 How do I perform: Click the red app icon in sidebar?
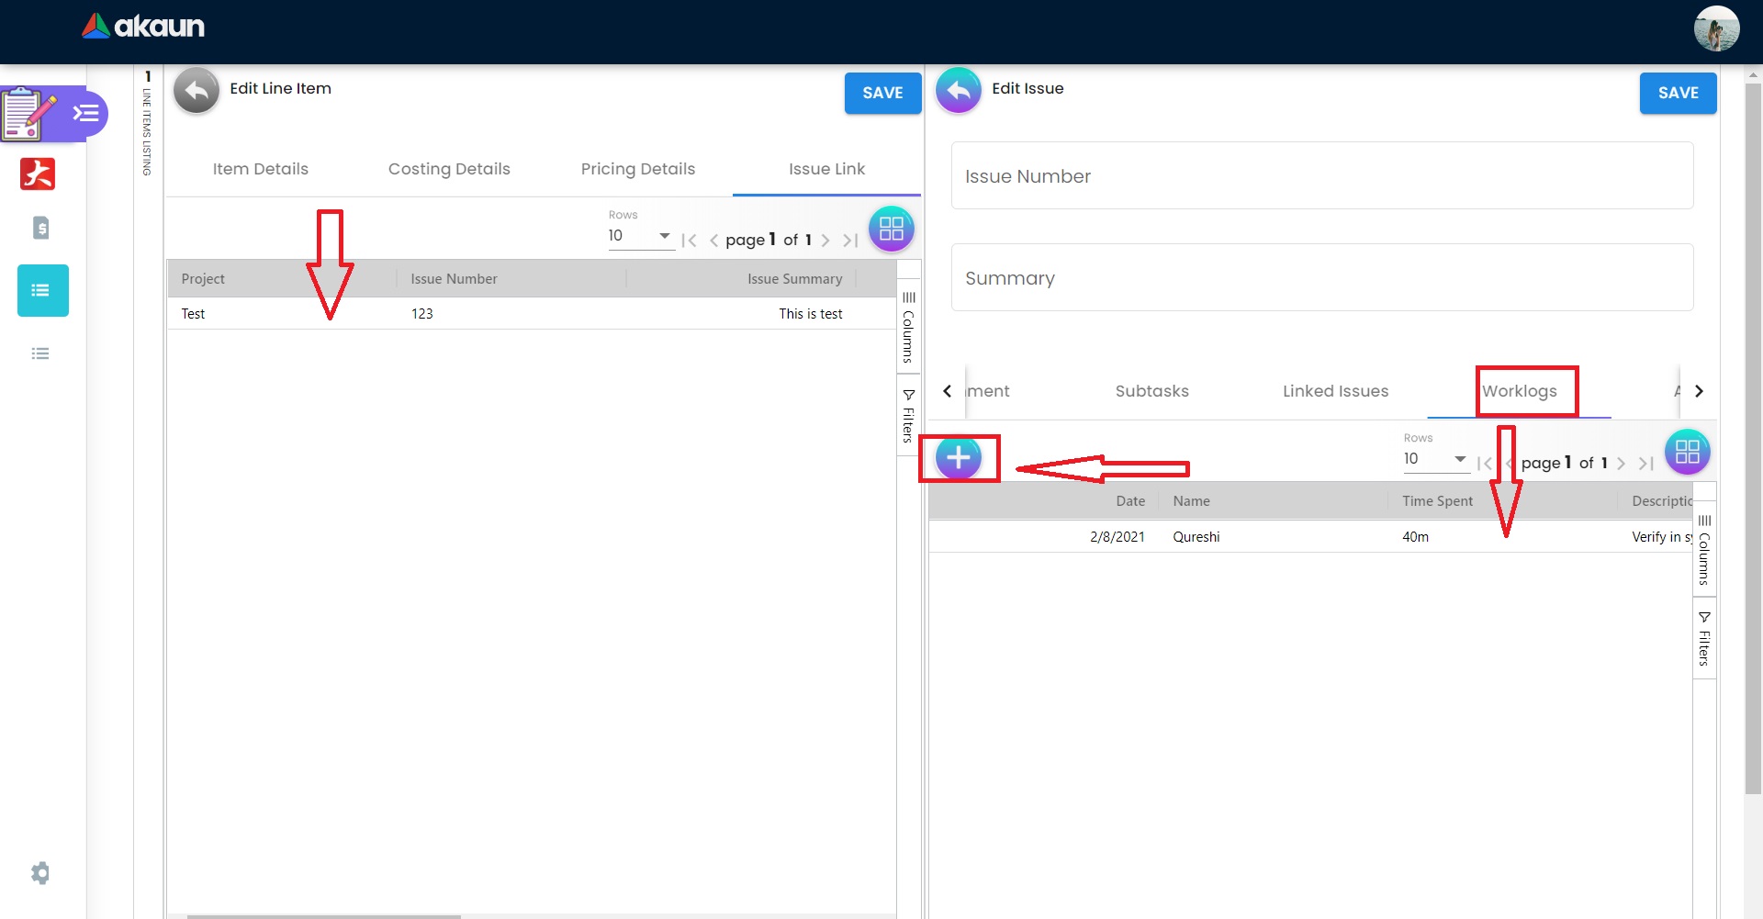(38, 174)
